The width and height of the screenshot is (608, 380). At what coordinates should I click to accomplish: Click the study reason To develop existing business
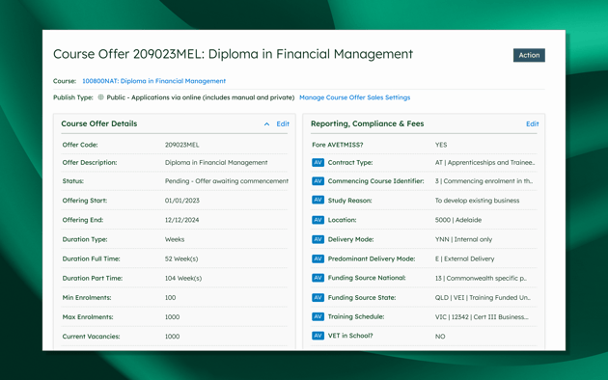pos(477,201)
